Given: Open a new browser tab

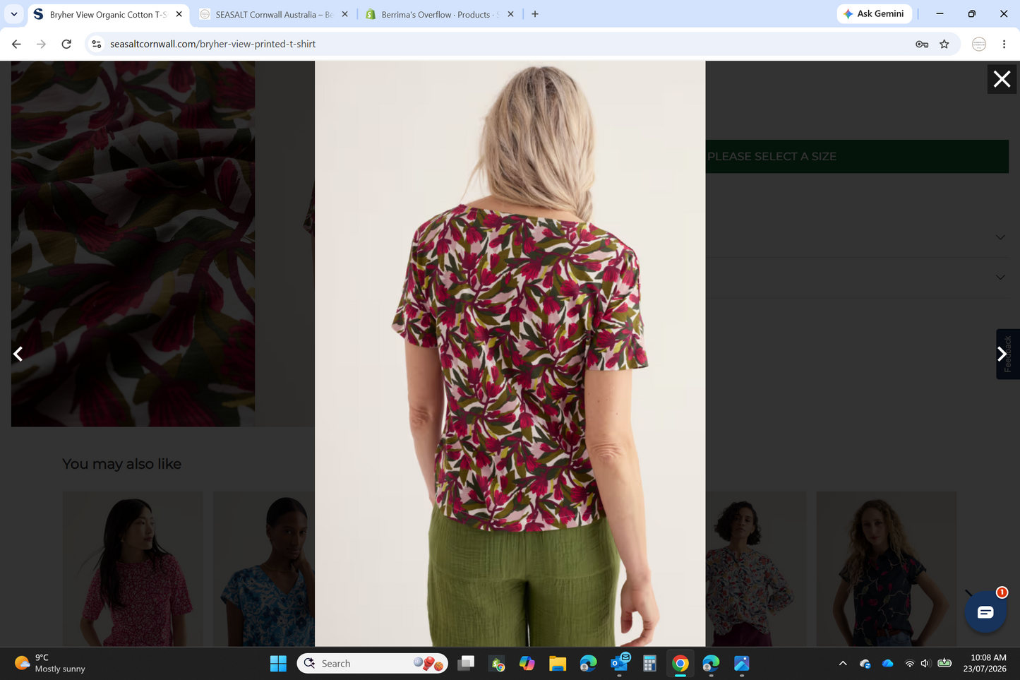Looking at the screenshot, I should [535, 14].
